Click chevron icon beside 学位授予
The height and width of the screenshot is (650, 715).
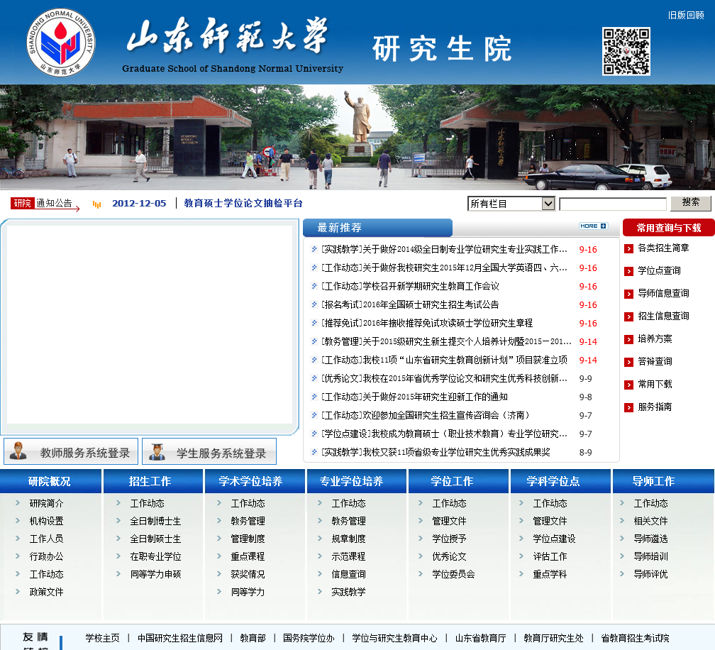click(x=421, y=539)
